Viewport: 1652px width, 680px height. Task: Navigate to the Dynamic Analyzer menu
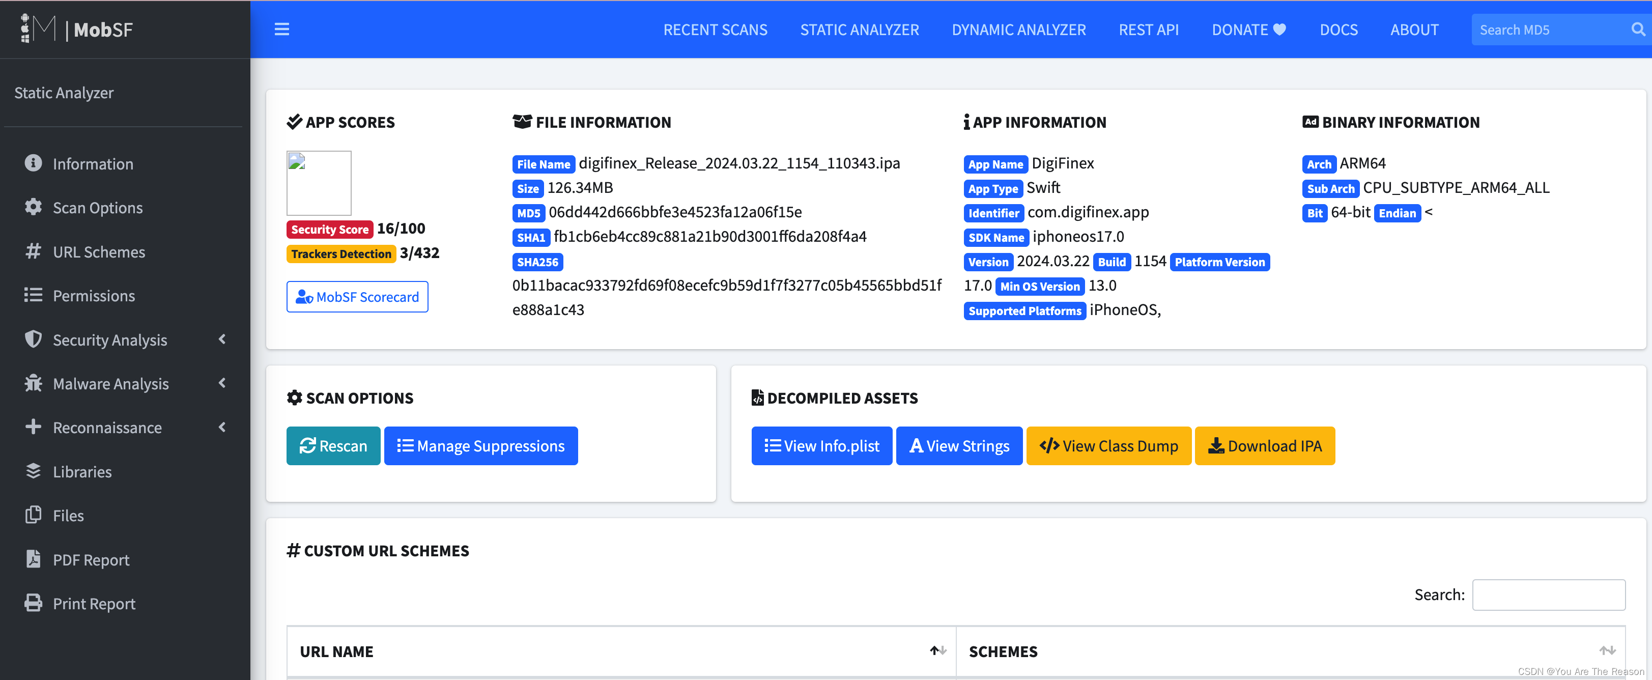click(1018, 30)
